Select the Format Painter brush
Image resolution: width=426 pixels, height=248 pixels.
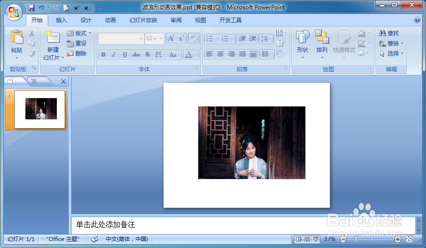point(32,53)
